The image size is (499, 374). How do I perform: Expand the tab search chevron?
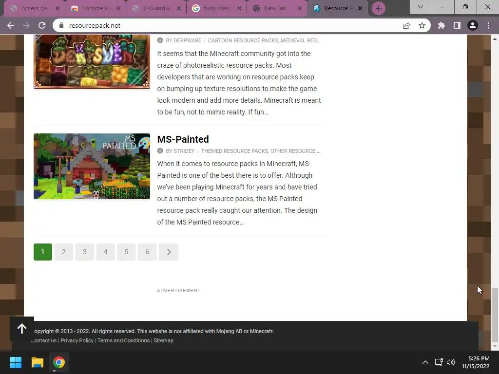pyautogui.click(x=421, y=7)
